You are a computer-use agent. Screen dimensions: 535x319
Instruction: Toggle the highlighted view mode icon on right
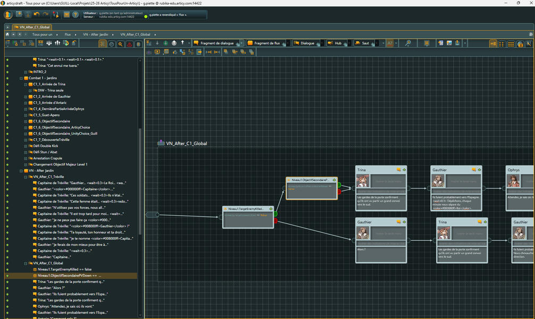click(x=493, y=44)
